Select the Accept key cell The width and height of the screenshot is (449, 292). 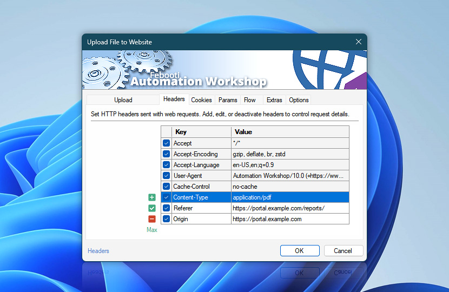[x=201, y=143]
